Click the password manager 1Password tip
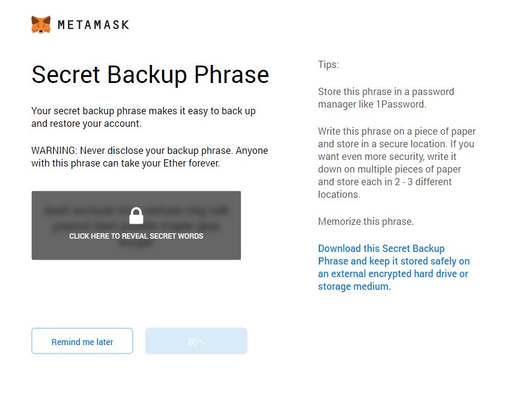 [386, 98]
